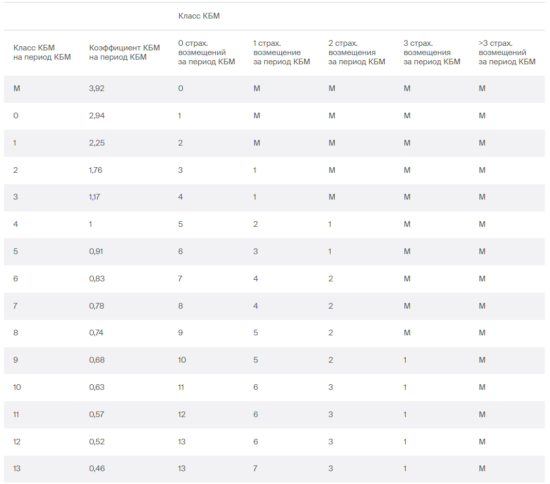Click the "Класс КБМ на период КБМ" column header
This screenshot has width=550, height=484.
point(42,52)
